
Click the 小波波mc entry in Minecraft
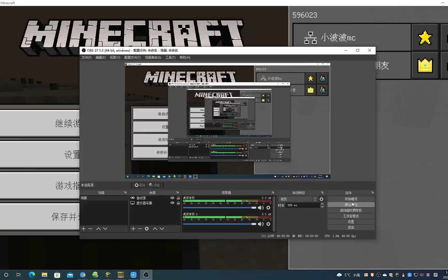click(352, 38)
